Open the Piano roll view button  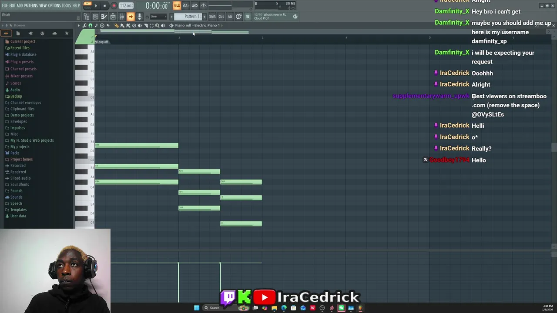(104, 17)
